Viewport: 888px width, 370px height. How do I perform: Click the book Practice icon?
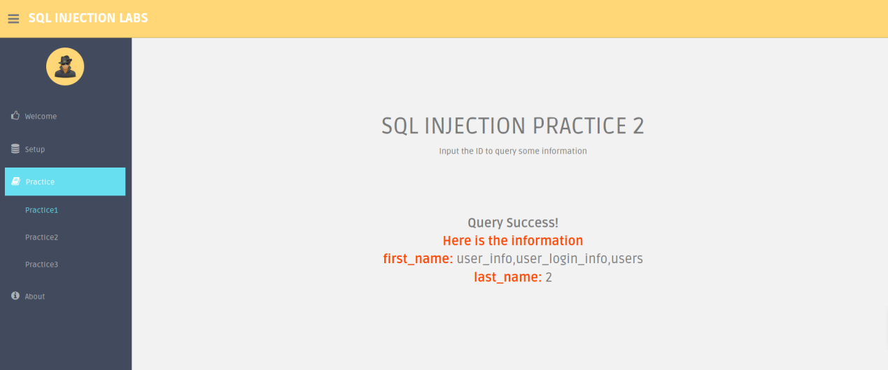pyautogui.click(x=16, y=182)
